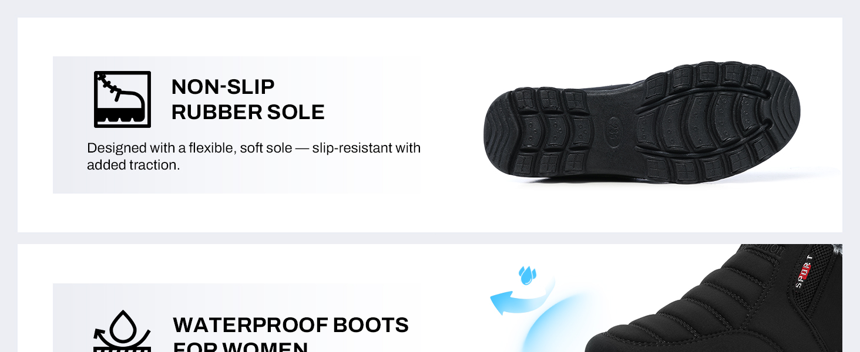Viewport: 860px width, 352px height.
Task: Click the small blue water drops
Action: (x=526, y=275)
